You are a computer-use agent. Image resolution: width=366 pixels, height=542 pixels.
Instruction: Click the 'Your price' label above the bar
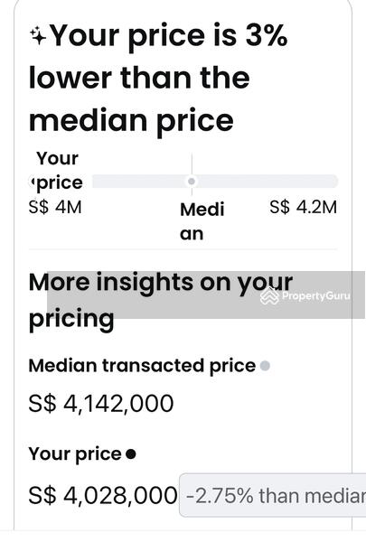pos(59,171)
